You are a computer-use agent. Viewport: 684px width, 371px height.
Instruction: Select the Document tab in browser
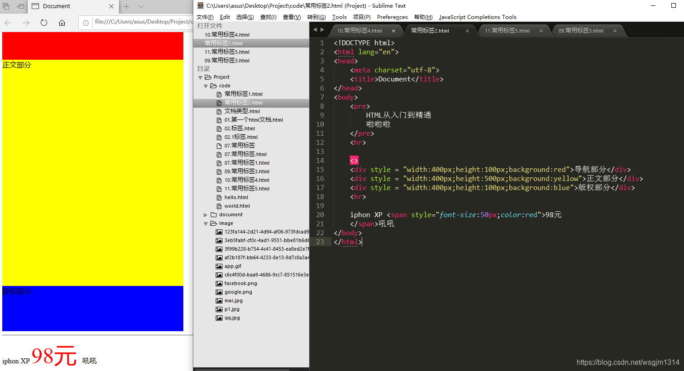pos(72,6)
